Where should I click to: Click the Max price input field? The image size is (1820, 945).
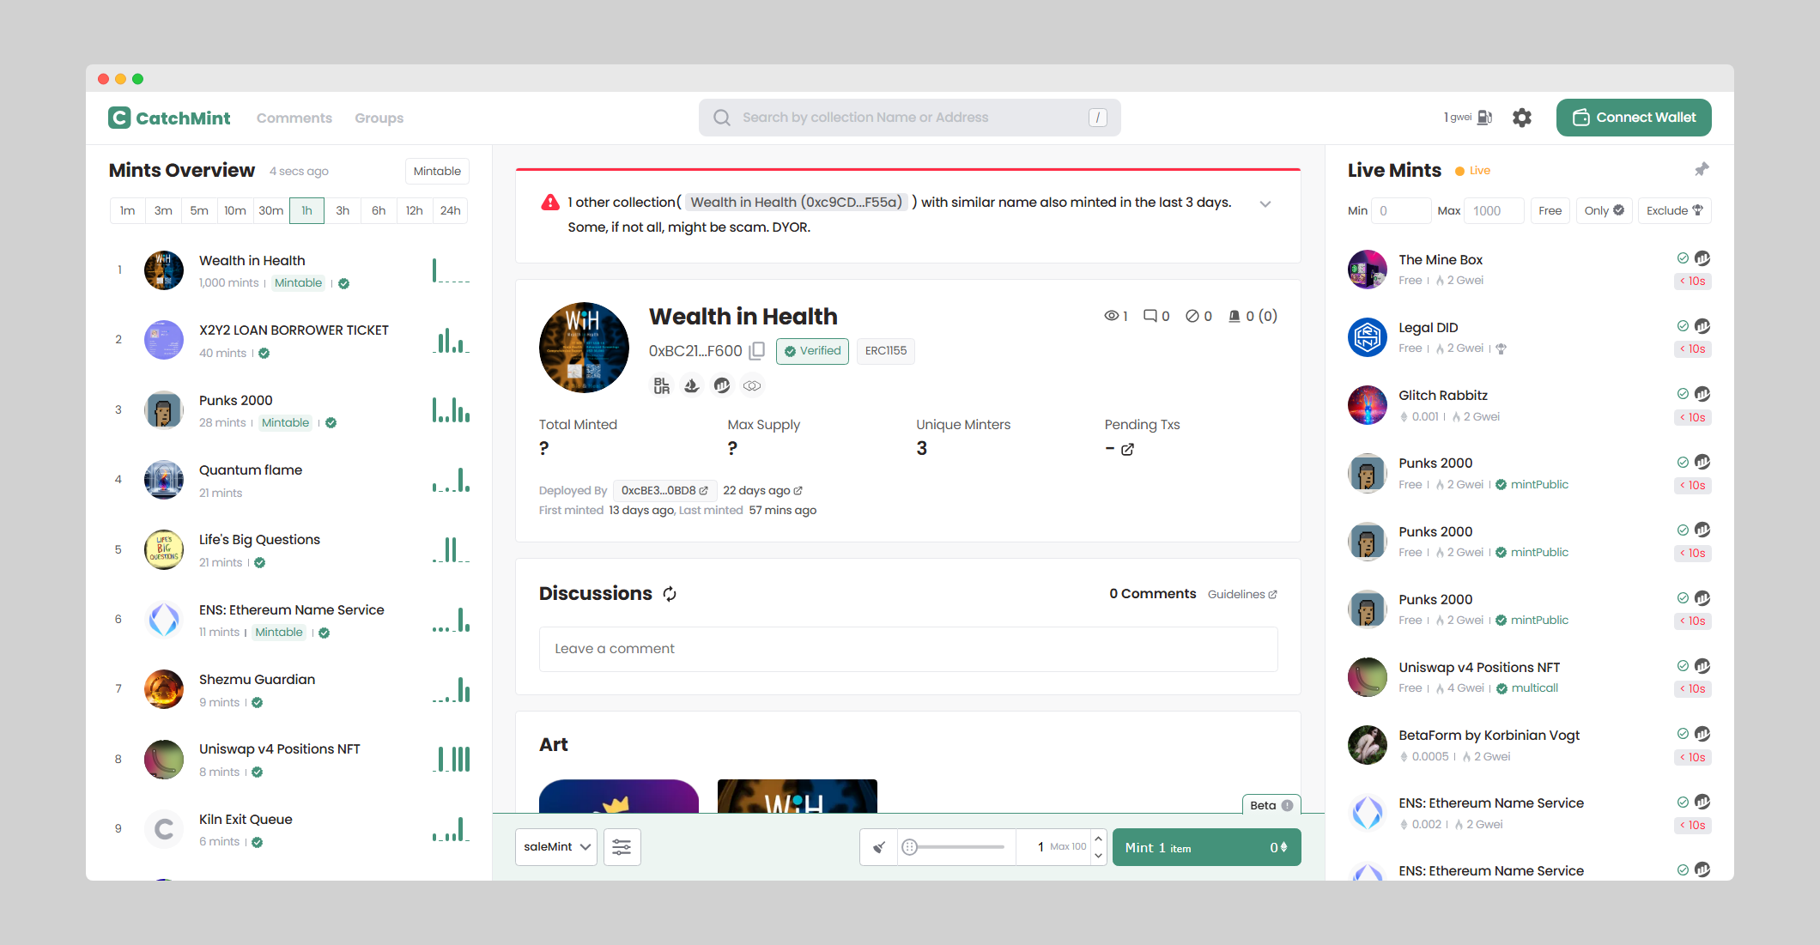click(1495, 211)
